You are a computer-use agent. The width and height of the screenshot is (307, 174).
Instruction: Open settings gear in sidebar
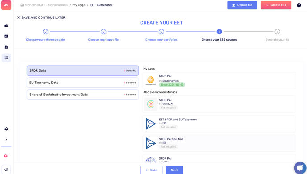pos(6,129)
